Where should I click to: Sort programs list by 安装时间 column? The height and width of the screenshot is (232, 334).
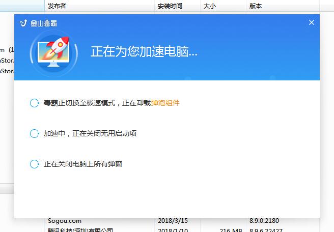coord(177,6)
